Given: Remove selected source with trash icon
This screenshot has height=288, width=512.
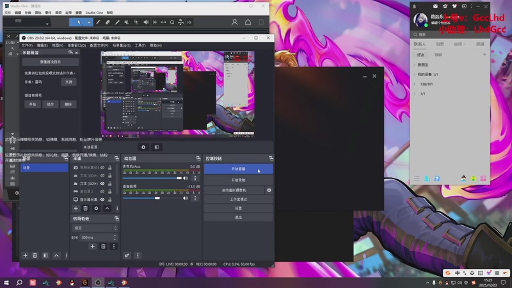Looking at the screenshot, I should [85, 209].
